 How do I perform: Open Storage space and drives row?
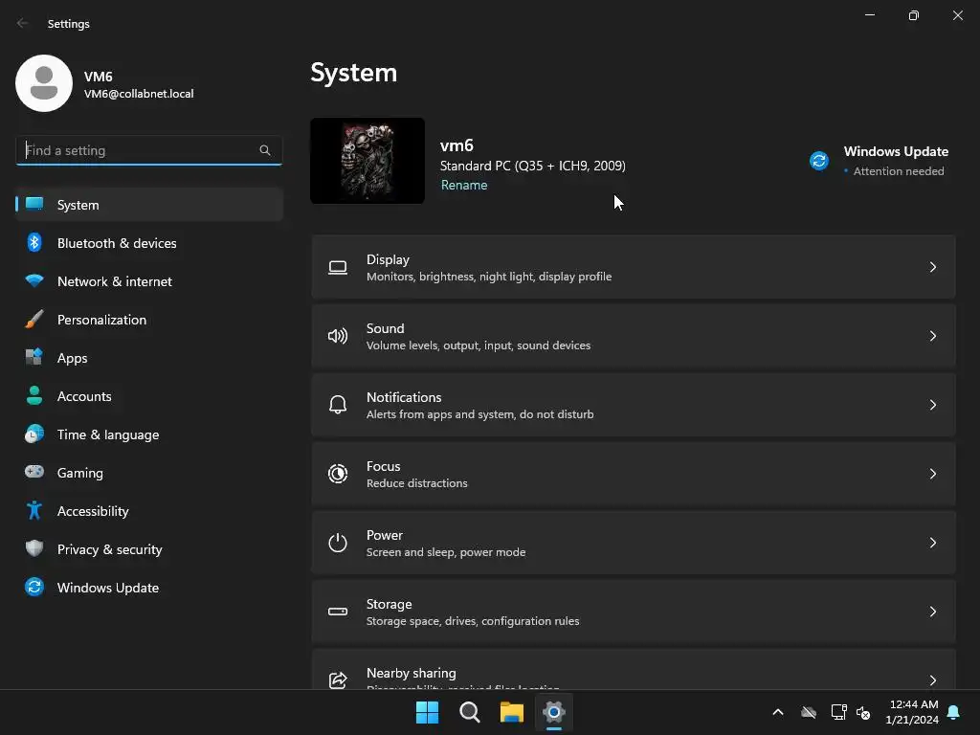[634, 612]
